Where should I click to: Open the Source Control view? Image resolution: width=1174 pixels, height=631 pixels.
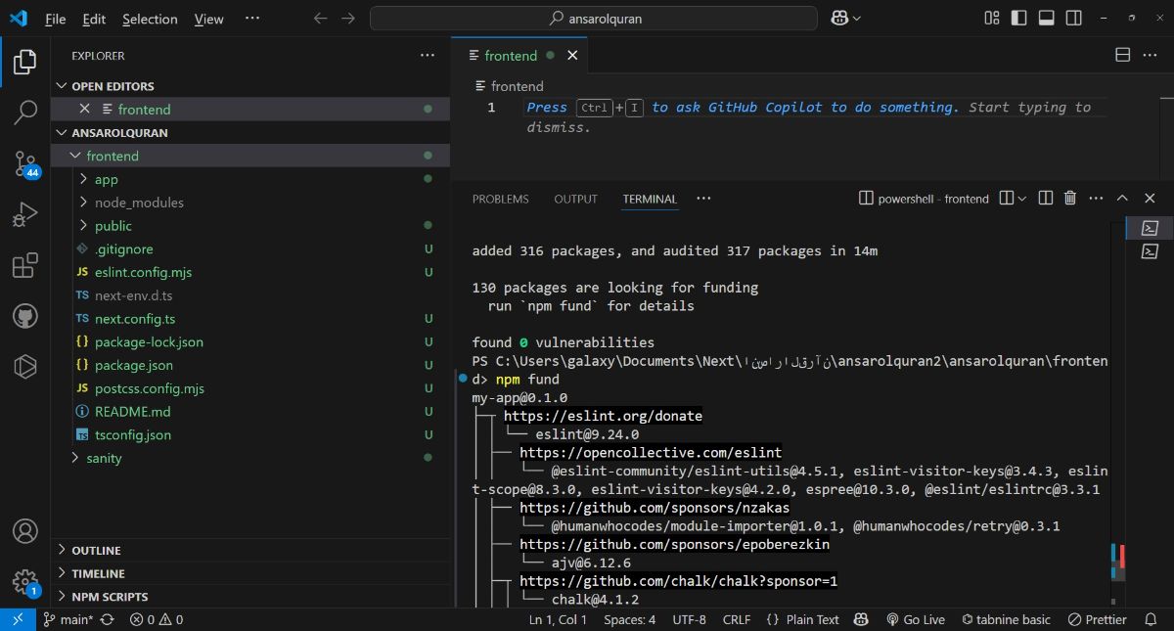[x=24, y=163]
